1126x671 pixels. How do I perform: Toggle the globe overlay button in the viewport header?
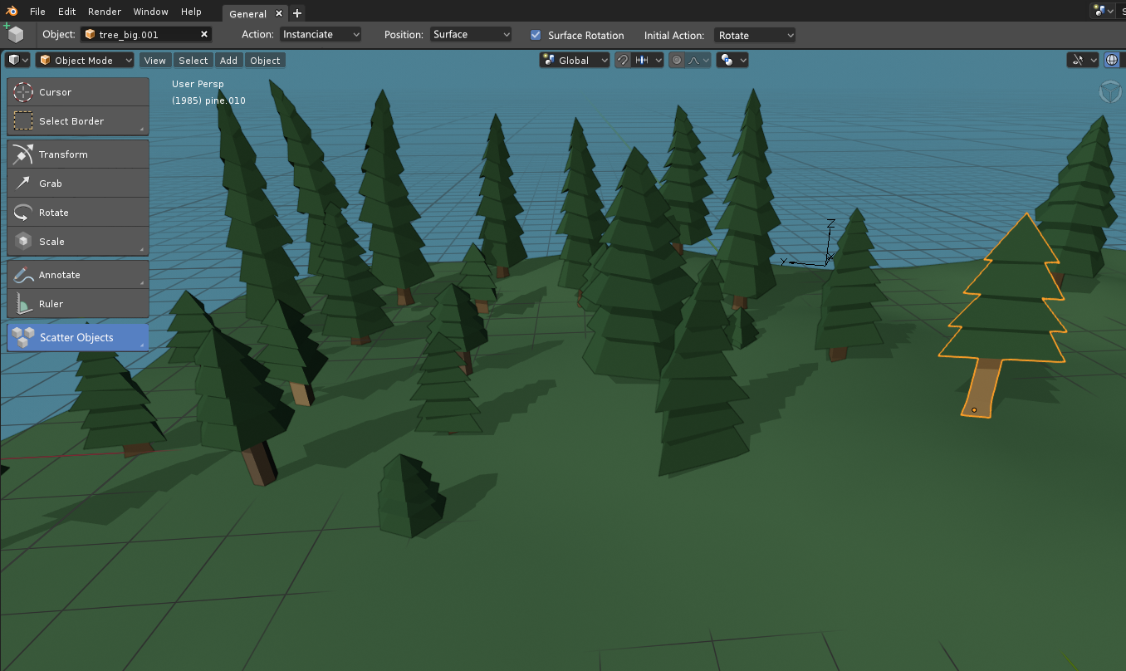(x=1112, y=61)
